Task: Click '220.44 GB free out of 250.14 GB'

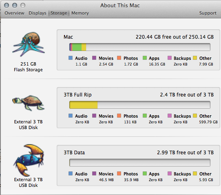Action: coord(175,37)
